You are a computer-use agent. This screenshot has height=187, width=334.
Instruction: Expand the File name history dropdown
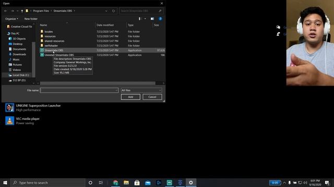click(116, 90)
